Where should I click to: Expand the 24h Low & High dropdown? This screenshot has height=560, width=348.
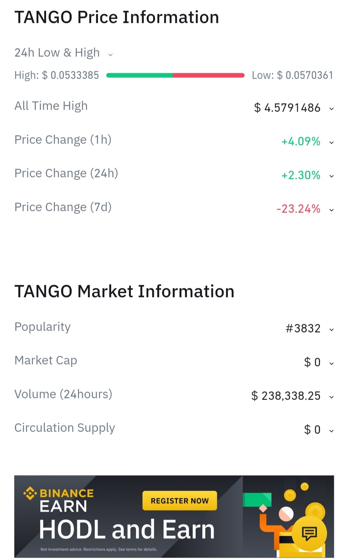click(x=111, y=55)
